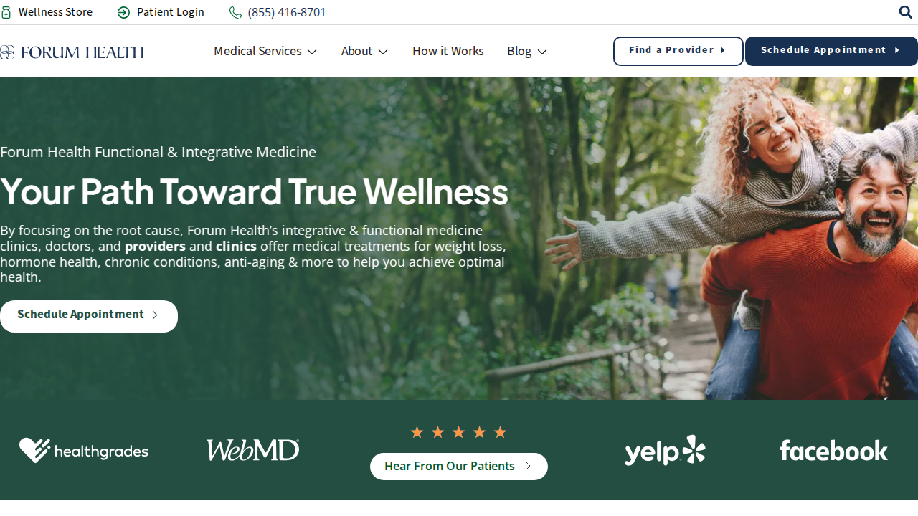The height and width of the screenshot is (516, 918).
Task: Open the Healthgrades logo link
Action: [84, 451]
